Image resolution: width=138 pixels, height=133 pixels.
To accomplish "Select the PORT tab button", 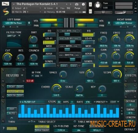I will [12, 87].
